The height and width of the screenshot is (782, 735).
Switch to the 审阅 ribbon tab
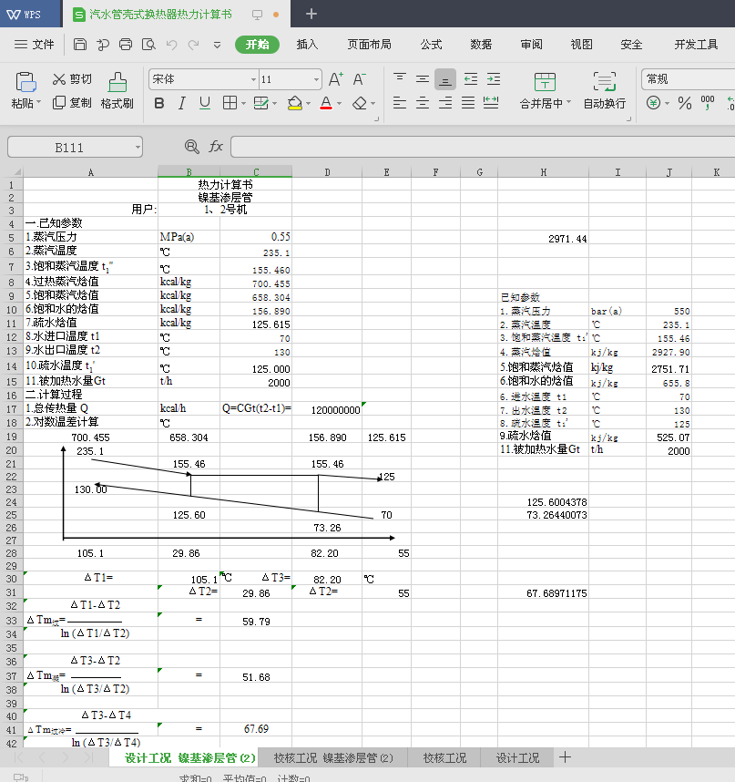(x=531, y=45)
